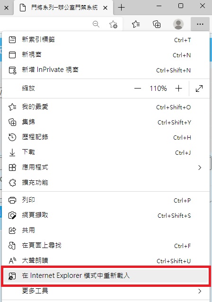Screen dimensions: 212x302
Task: Close the 門將系列 tab
Action: pos(105,8)
